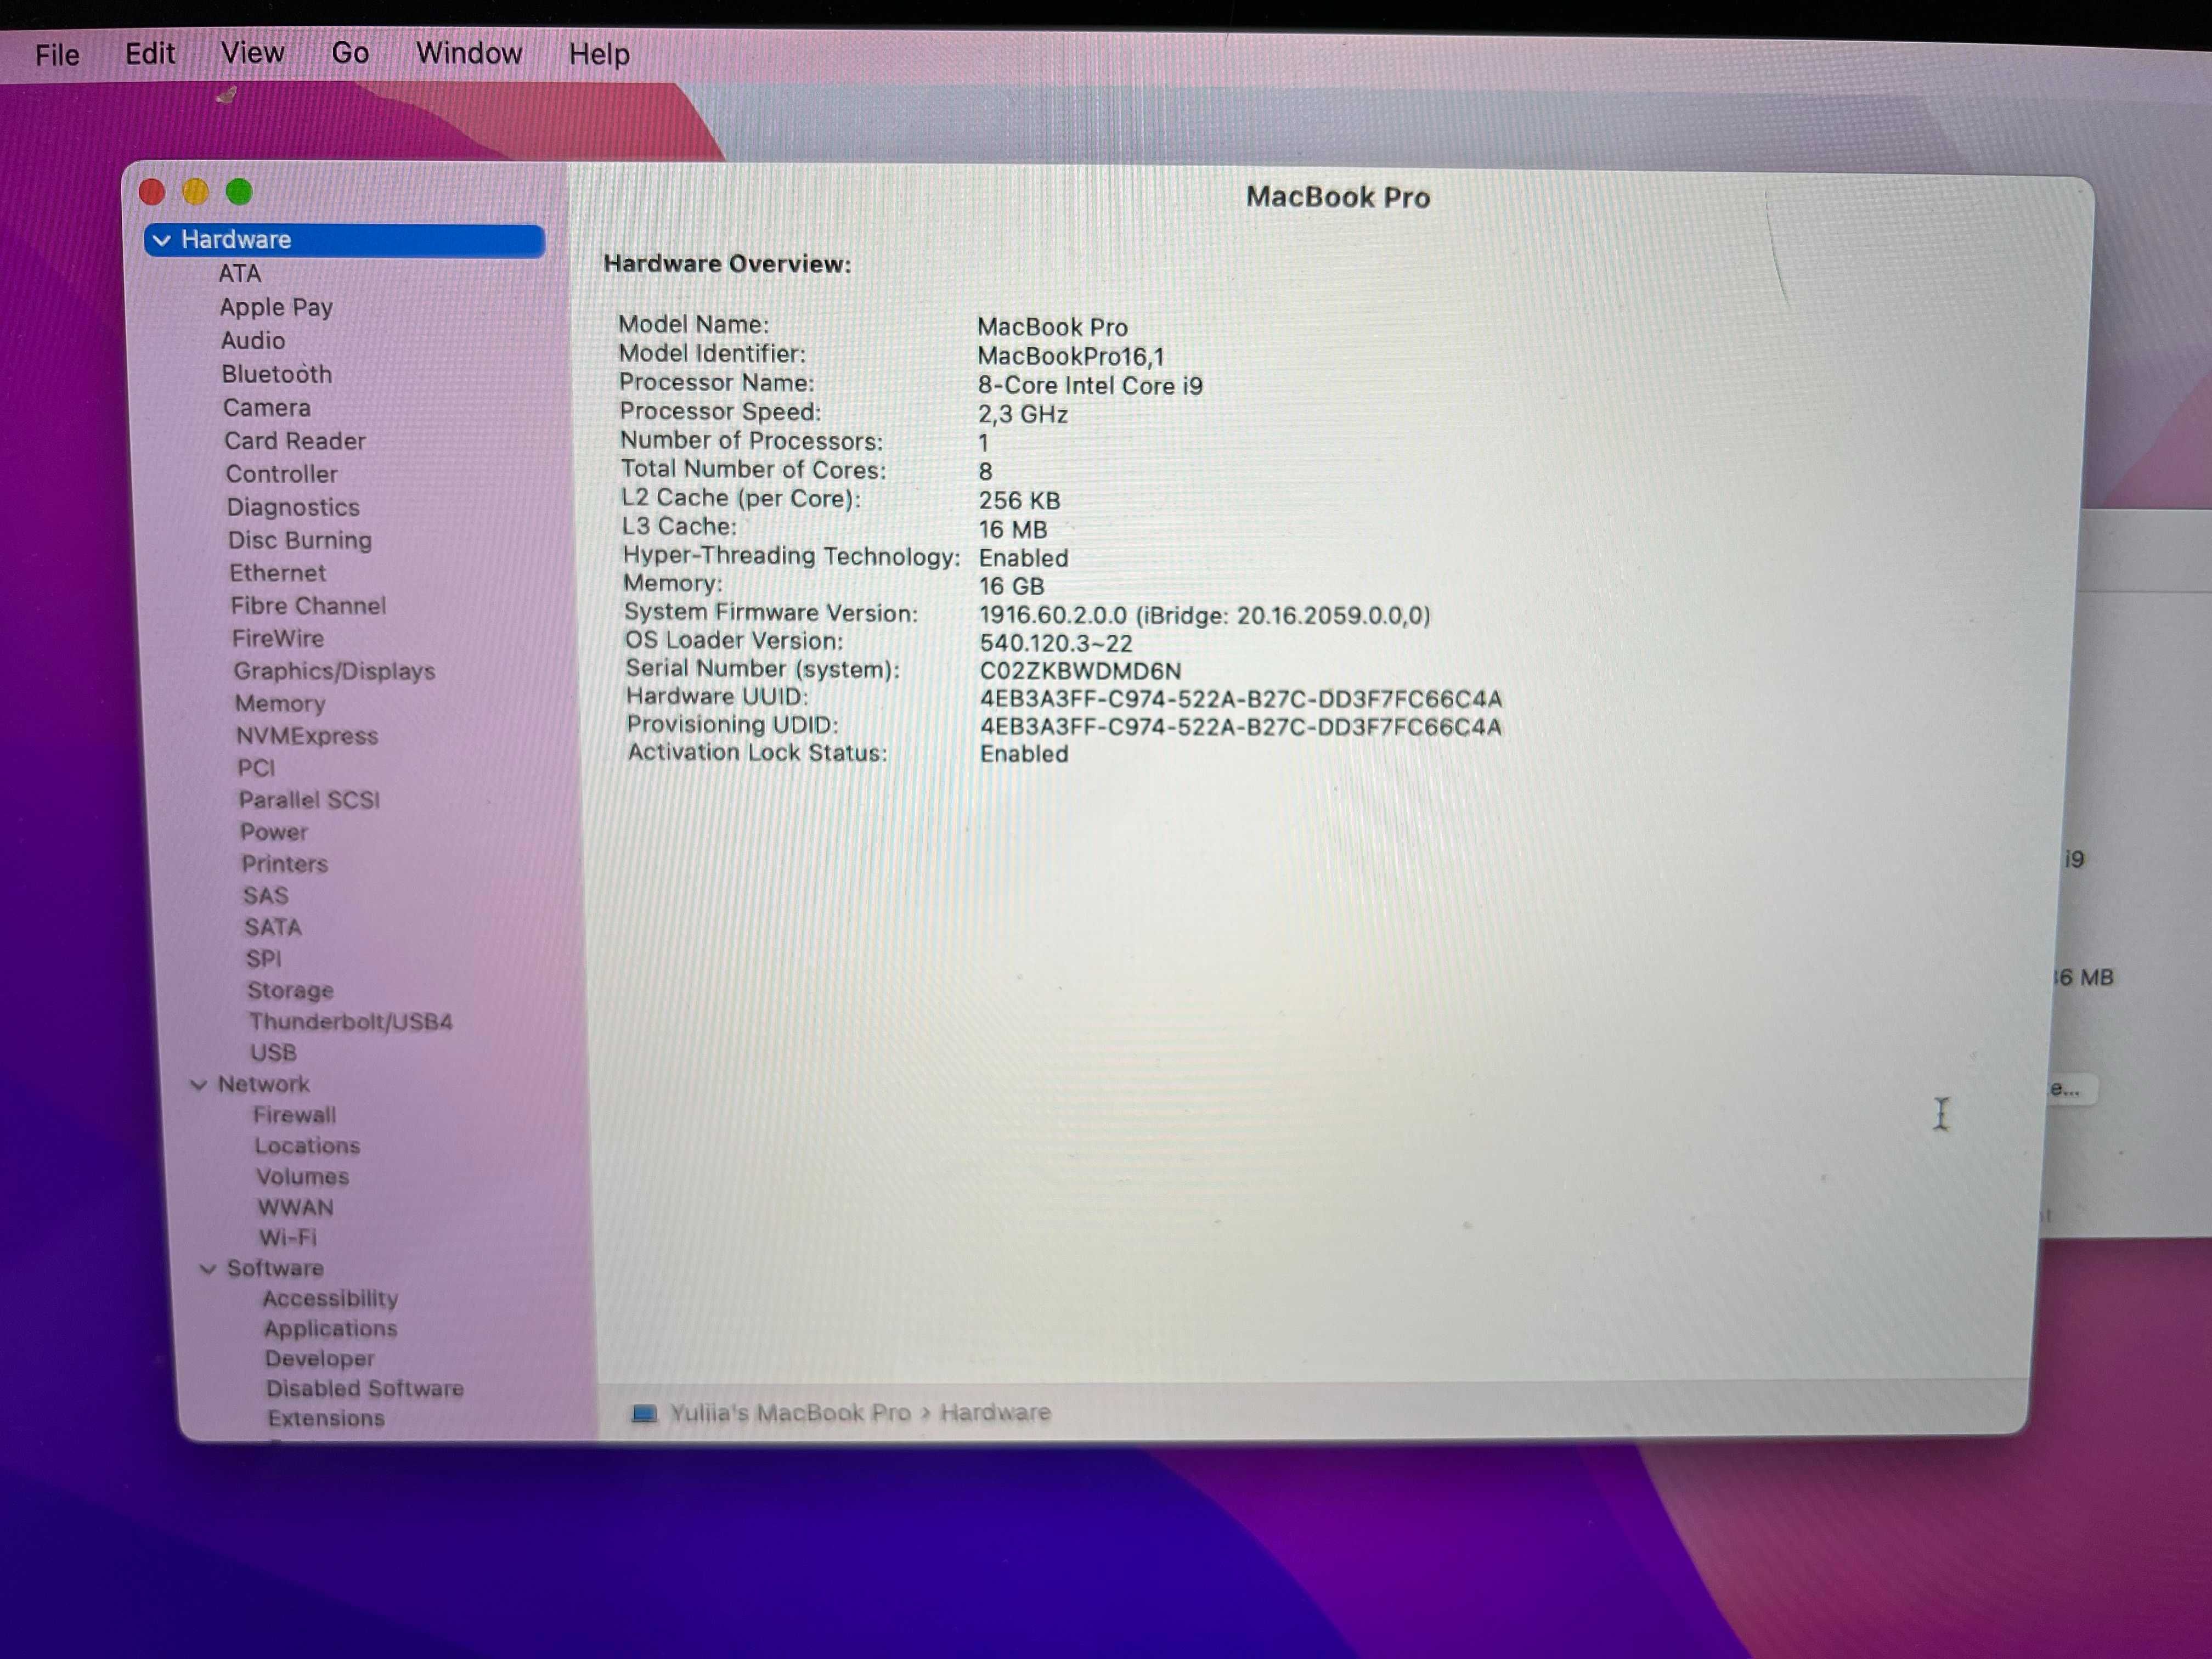Open the Edit menu
Screen dimensions: 2212x1659
coord(150,53)
